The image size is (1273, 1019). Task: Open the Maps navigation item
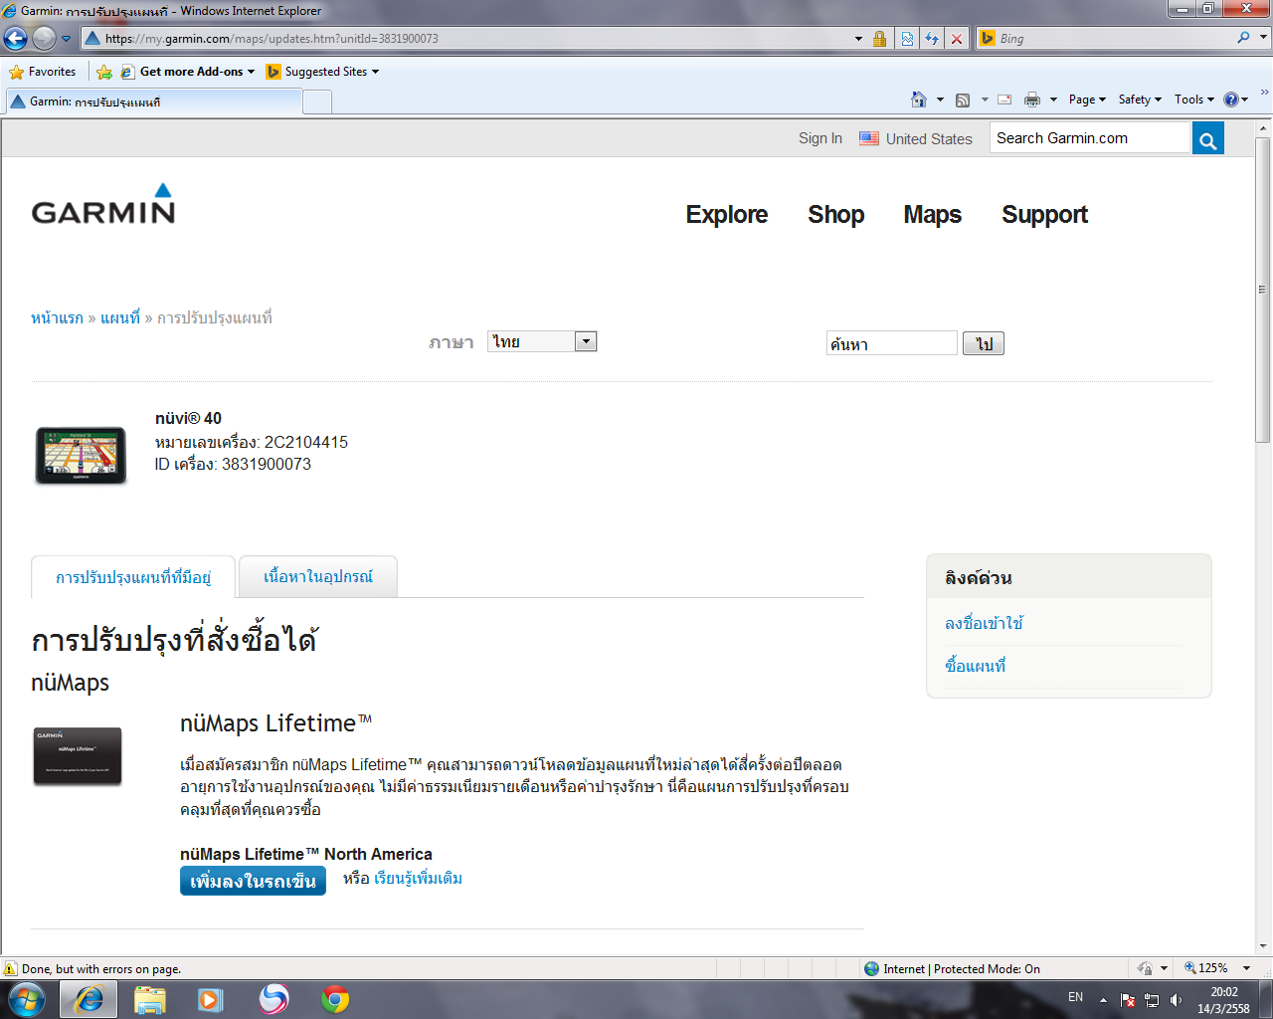point(933,214)
